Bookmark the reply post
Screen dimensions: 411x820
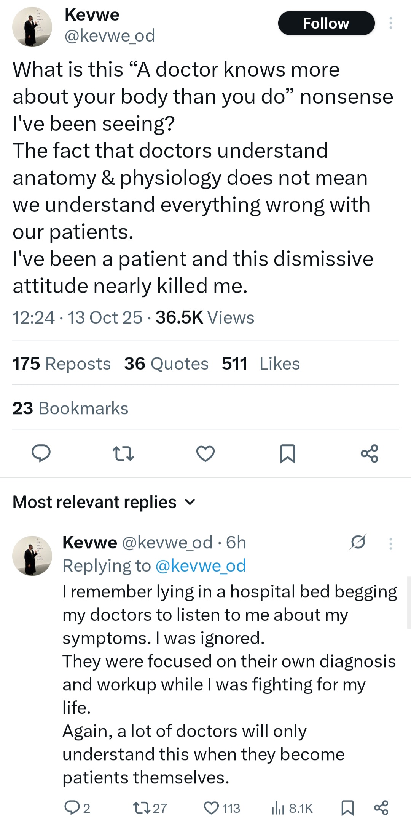(x=347, y=808)
